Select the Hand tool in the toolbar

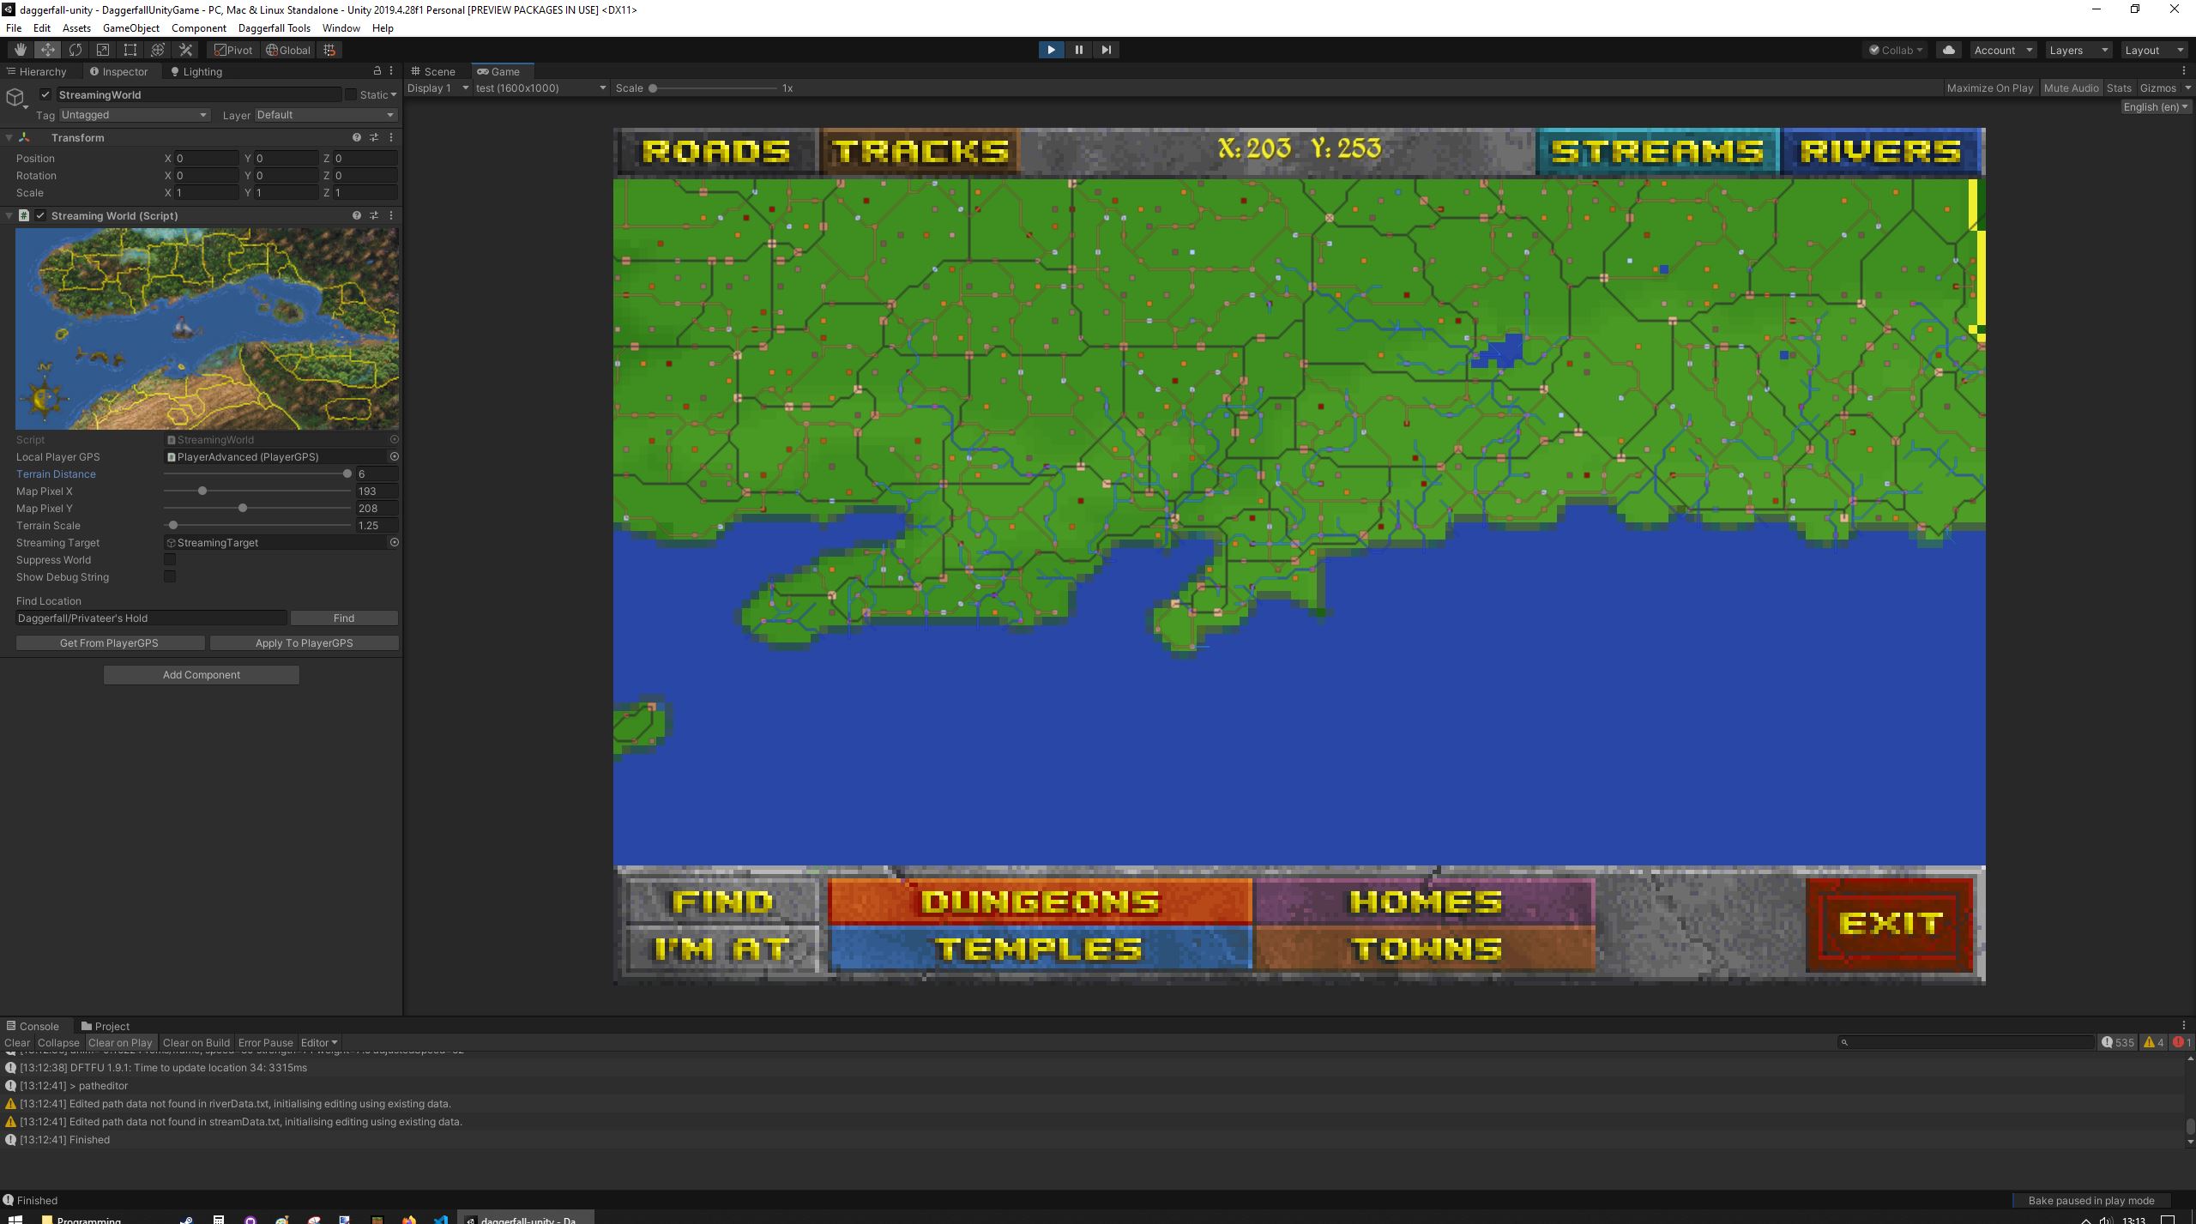tap(20, 50)
